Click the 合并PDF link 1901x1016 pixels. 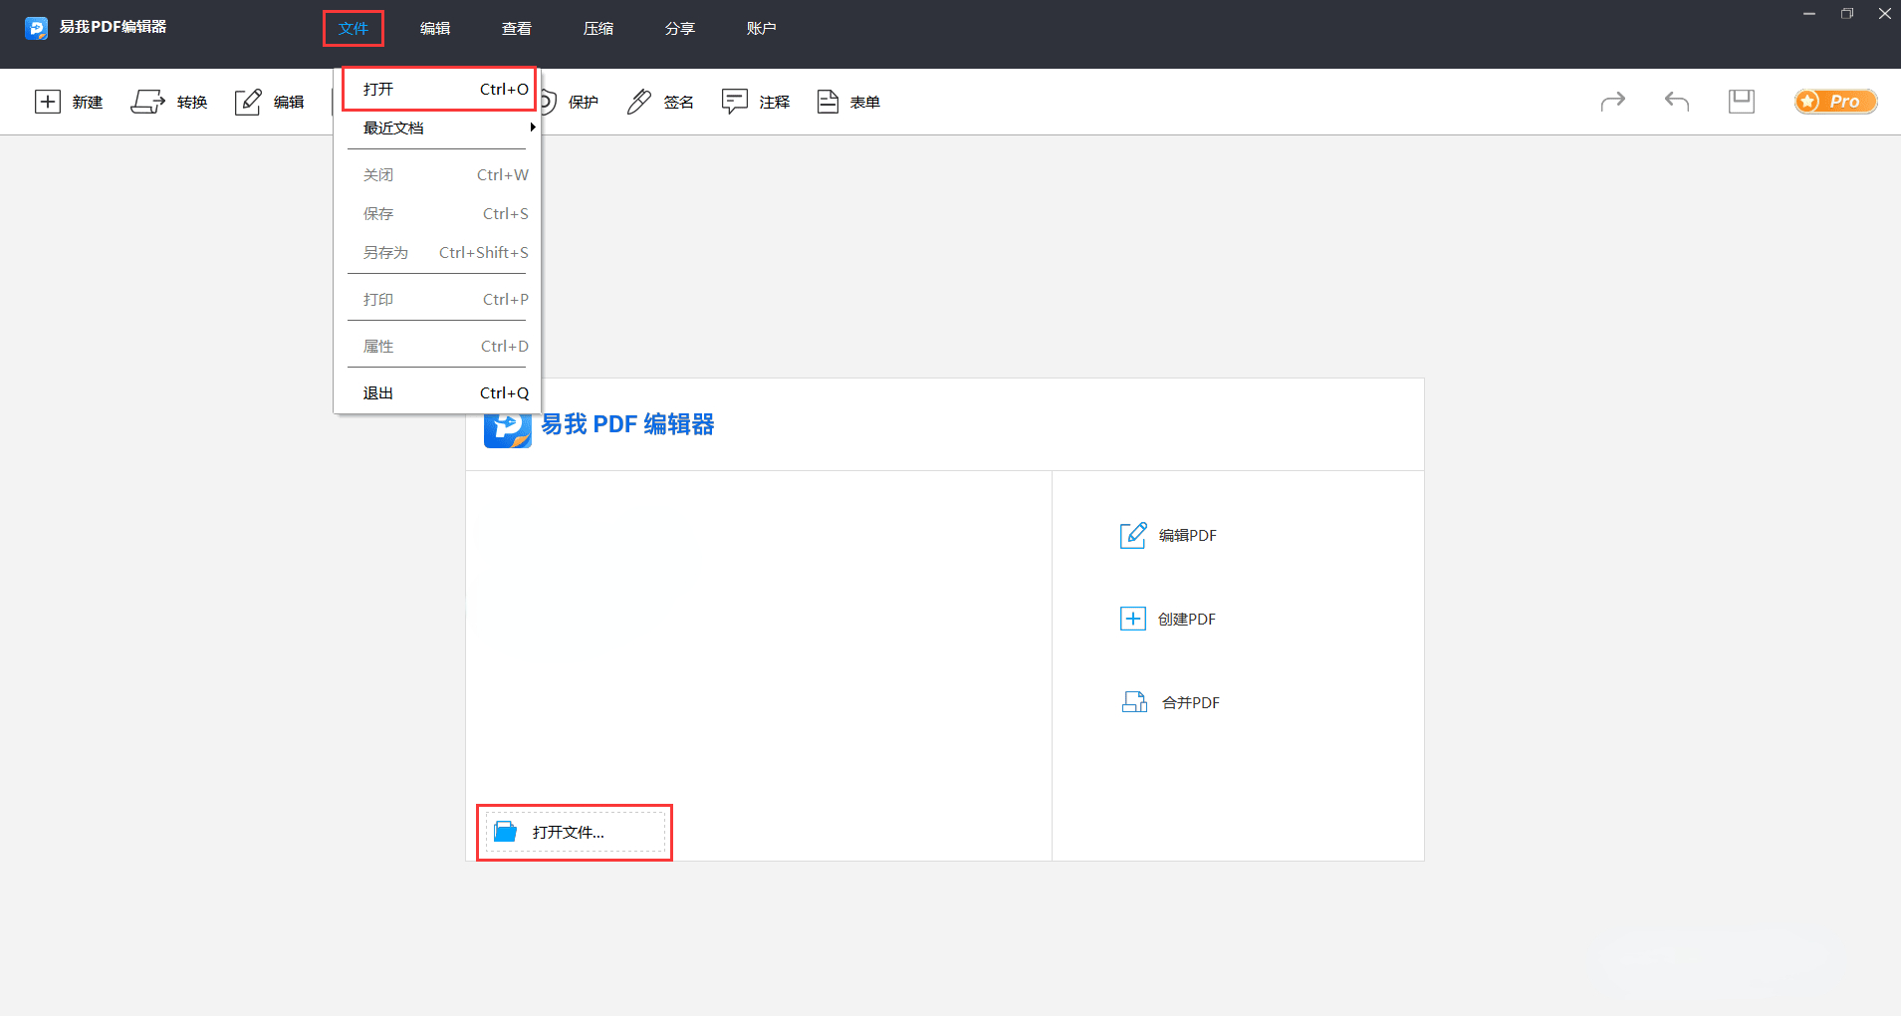1171,702
